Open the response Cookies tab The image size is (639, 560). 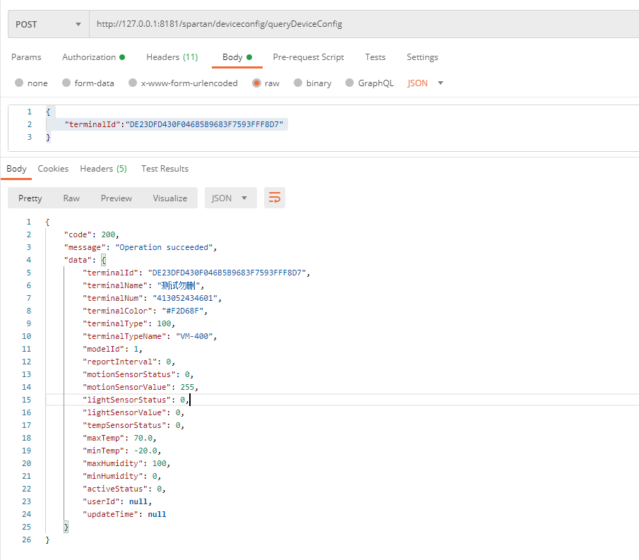[x=53, y=169]
